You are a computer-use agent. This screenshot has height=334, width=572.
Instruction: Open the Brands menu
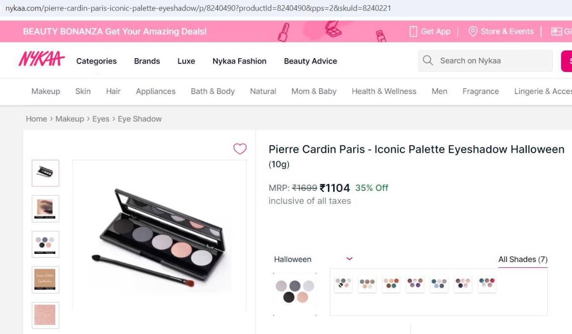click(x=147, y=61)
